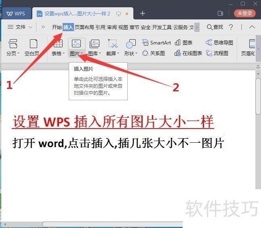Open the vertical three-dots more menu
This screenshot has height=228, width=261.
point(242,27)
